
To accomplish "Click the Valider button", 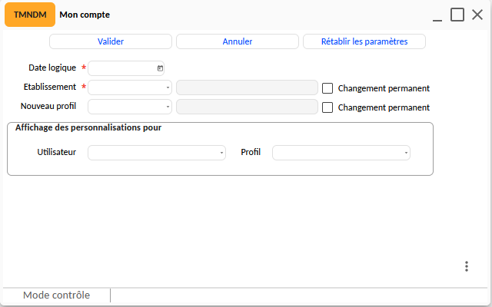I will 111,41.
